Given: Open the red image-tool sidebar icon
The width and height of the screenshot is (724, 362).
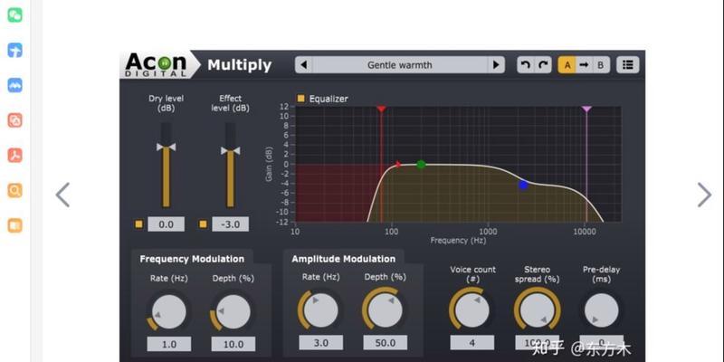Looking at the screenshot, I should tap(14, 120).
